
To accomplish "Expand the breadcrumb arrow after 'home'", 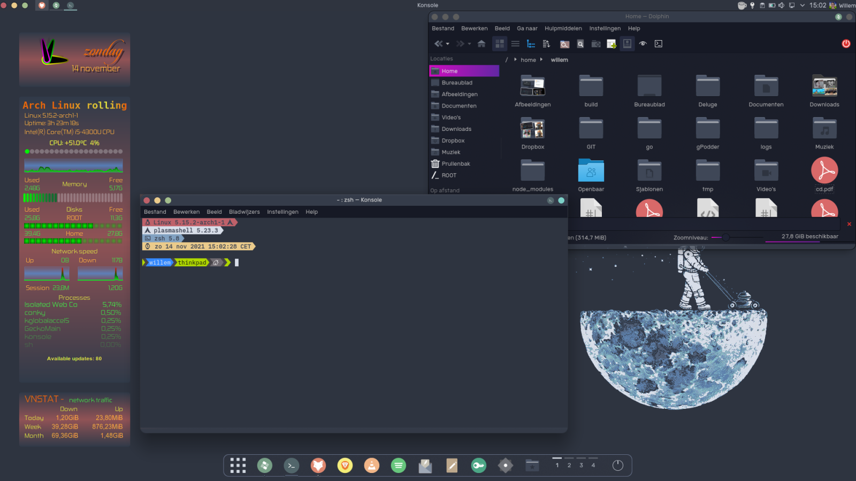I will coord(541,60).
